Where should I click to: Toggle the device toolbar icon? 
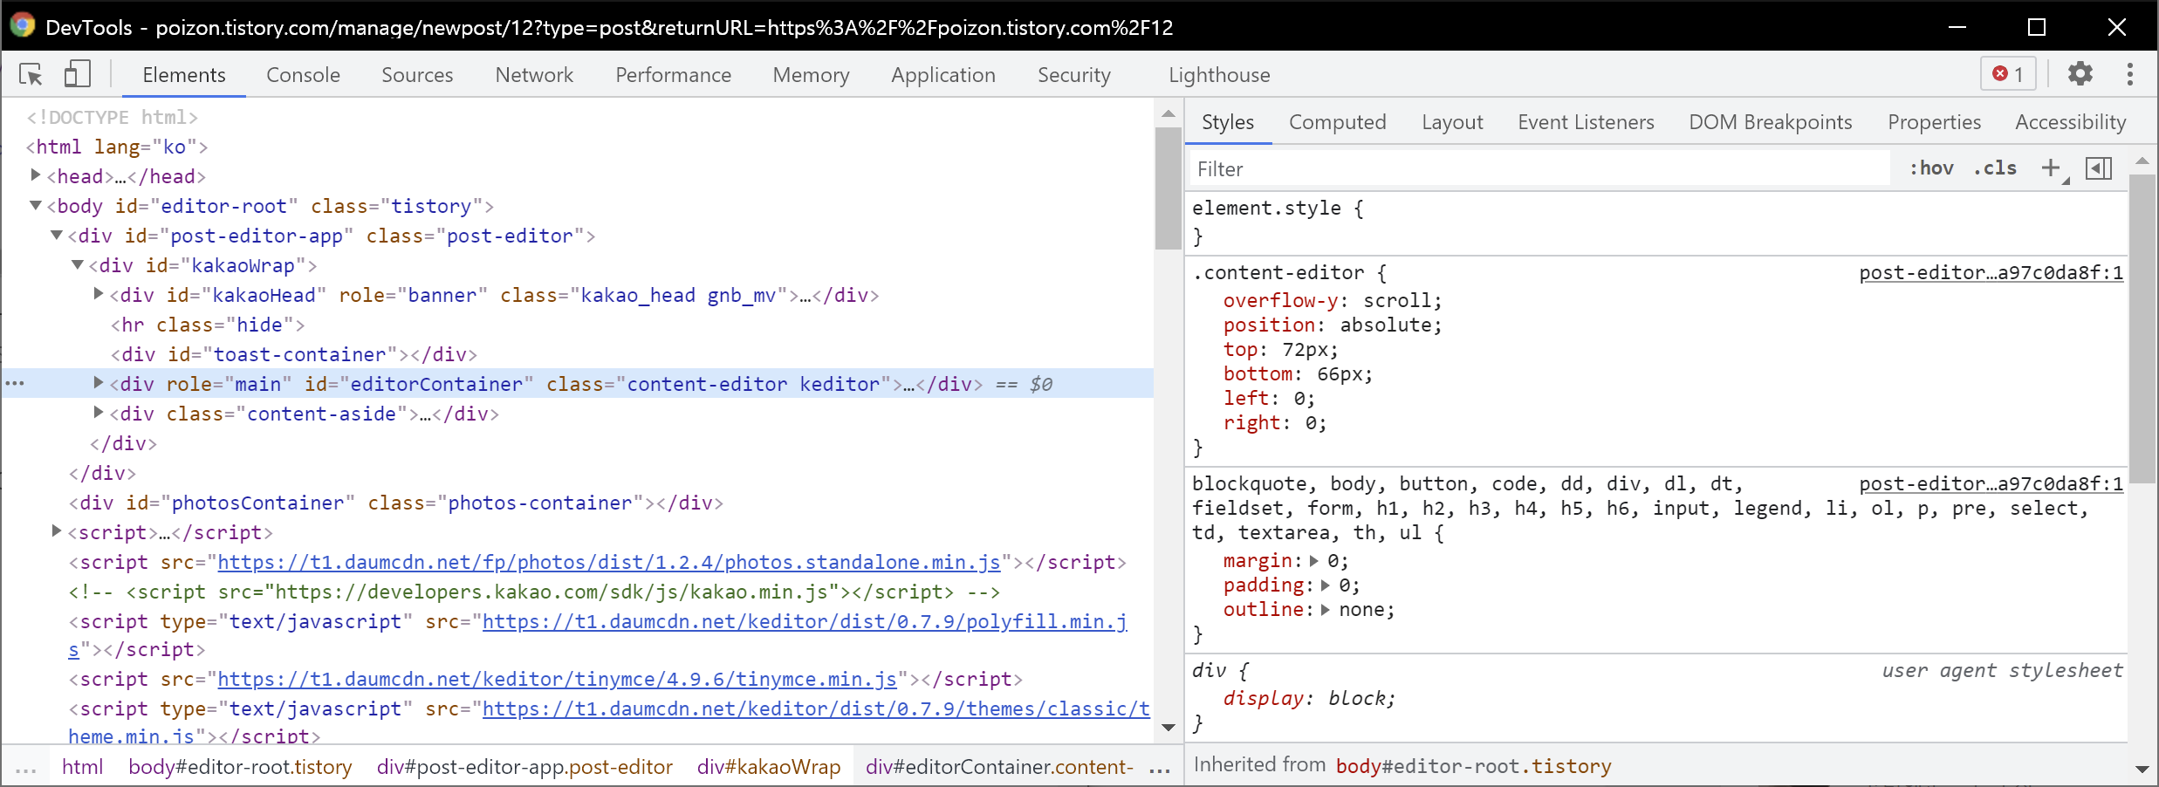[78, 74]
